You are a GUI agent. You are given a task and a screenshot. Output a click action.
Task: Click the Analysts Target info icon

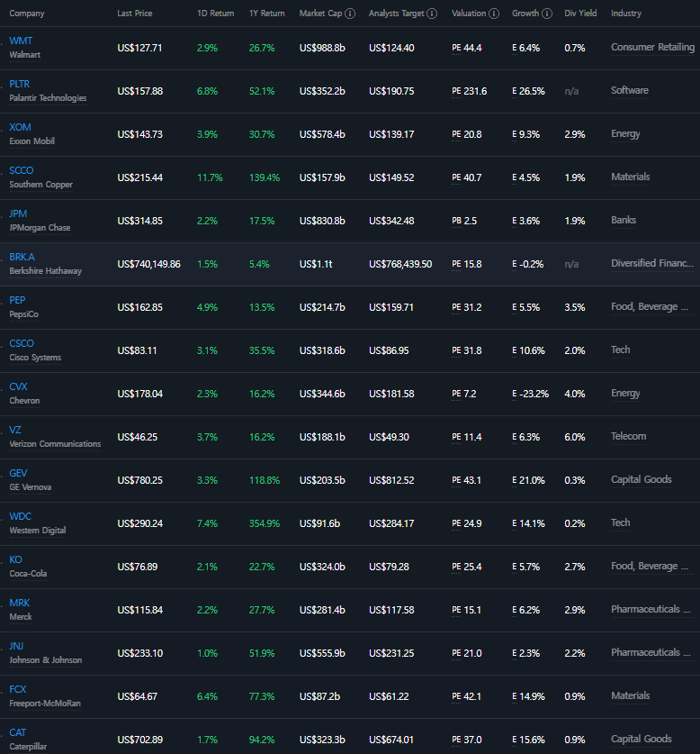coord(432,14)
